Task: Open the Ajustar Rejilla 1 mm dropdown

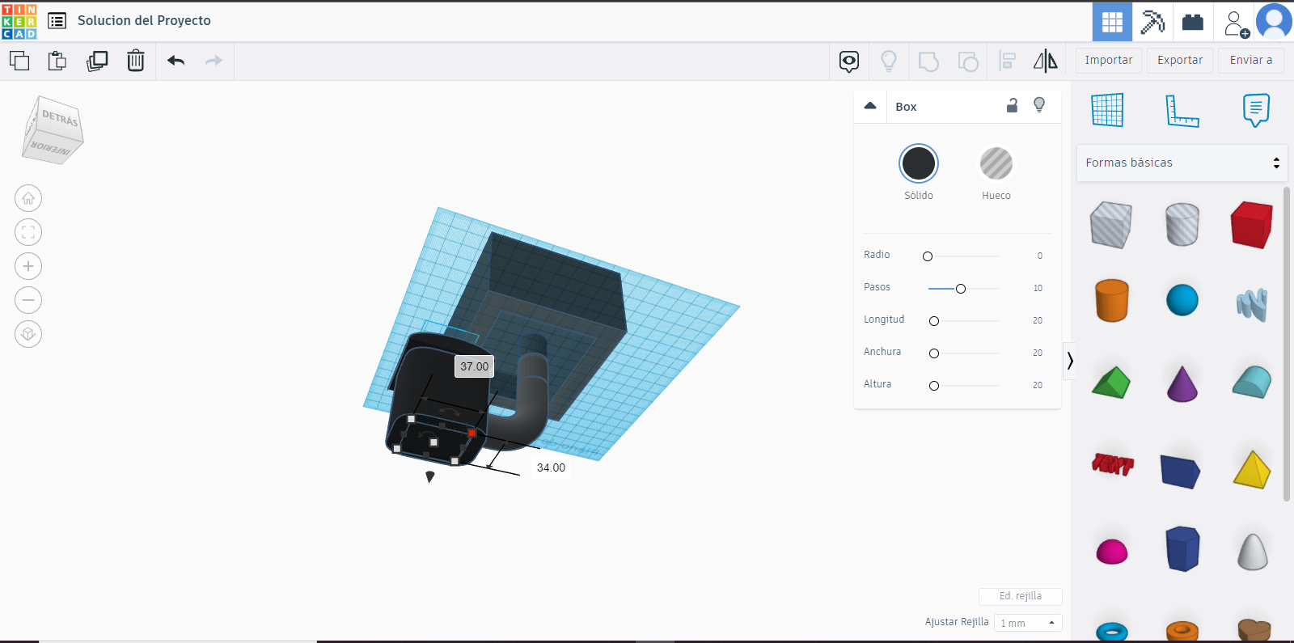Action: pos(1028,623)
